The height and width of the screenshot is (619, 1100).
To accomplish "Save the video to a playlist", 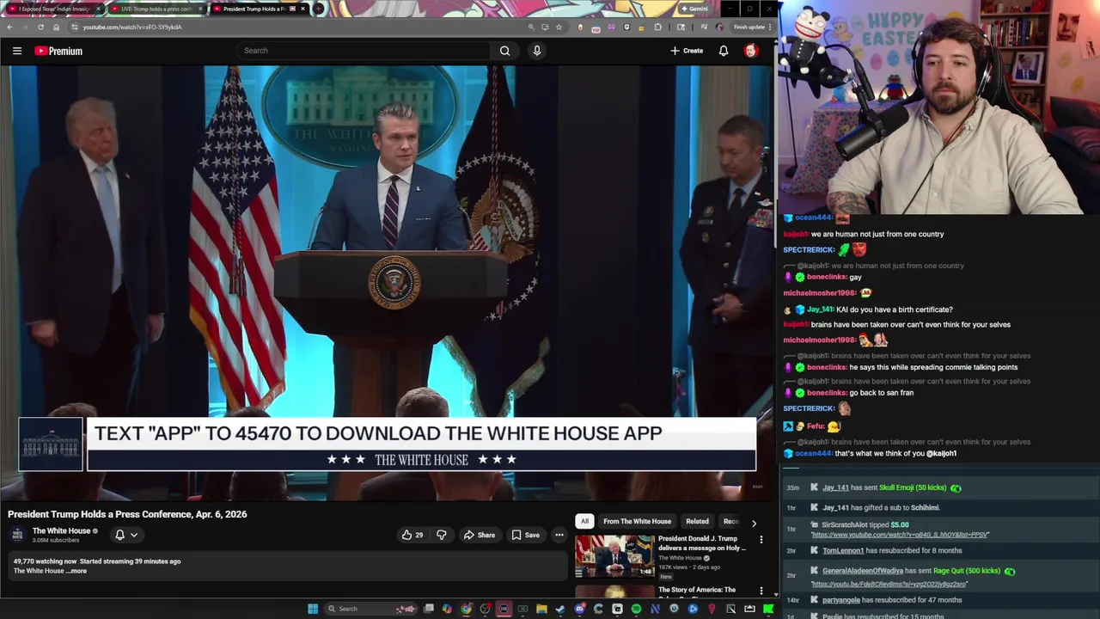I will [526, 535].
